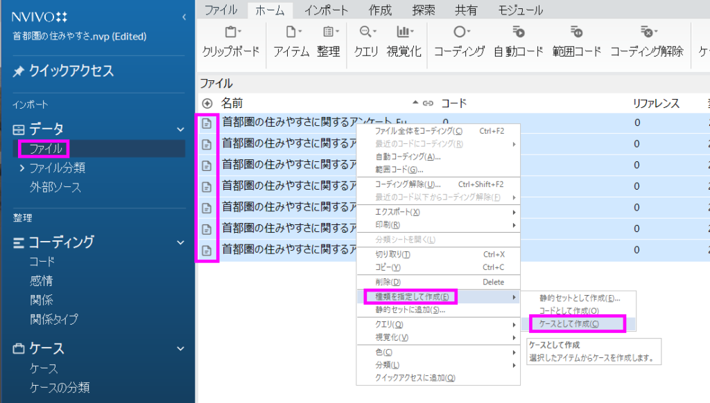Open the 整理 organize ribbon icon
This screenshot has height=403, width=710.
(x=328, y=33)
